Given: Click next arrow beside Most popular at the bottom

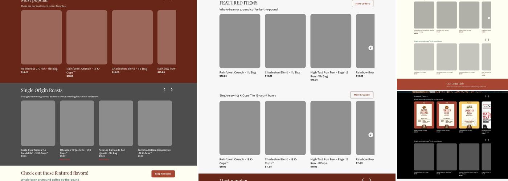Looking at the screenshot, I should pos(370,180).
